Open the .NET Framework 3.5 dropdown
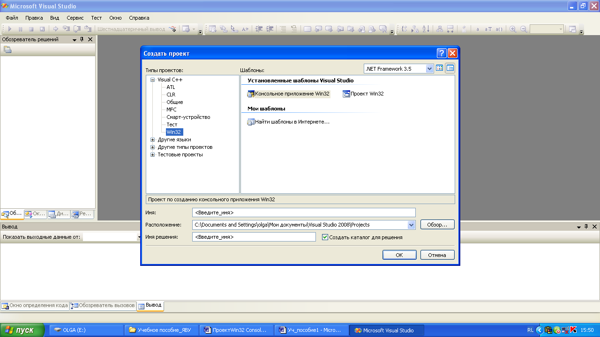Screen dimensions: 600x337 click(x=429, y=68)
